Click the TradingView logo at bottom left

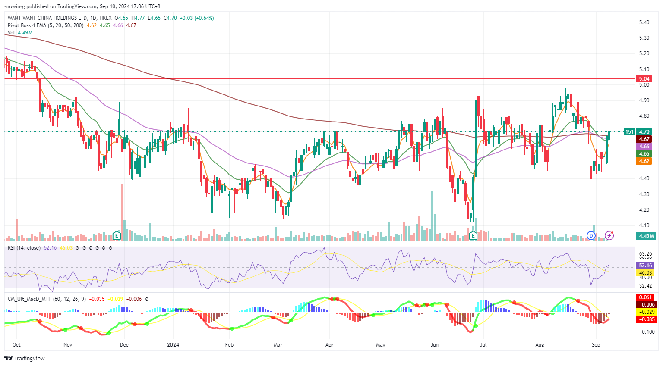(x=25, y=358)
